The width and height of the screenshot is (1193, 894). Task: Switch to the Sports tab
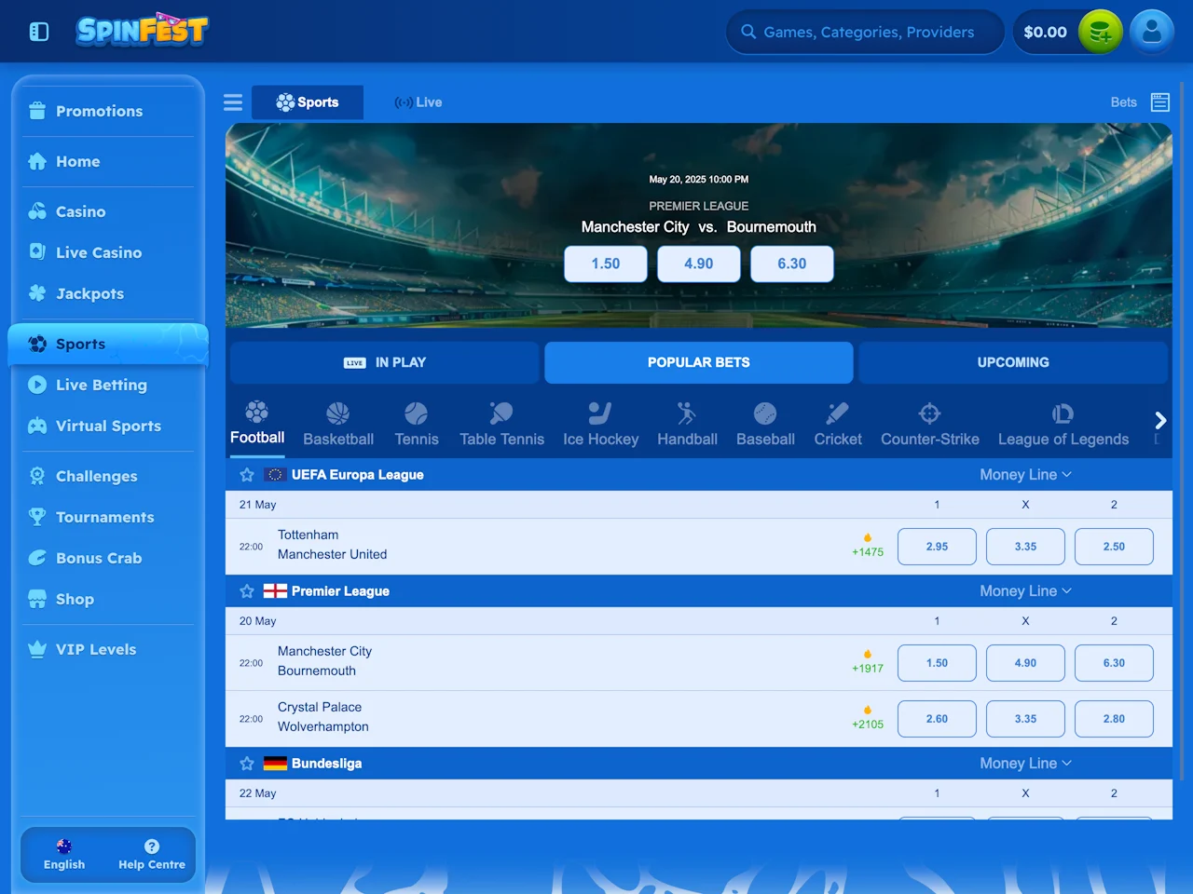(x=308, y=102)
